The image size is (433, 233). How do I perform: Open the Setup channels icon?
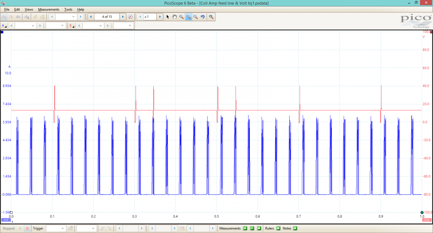[x=27, y=17]
